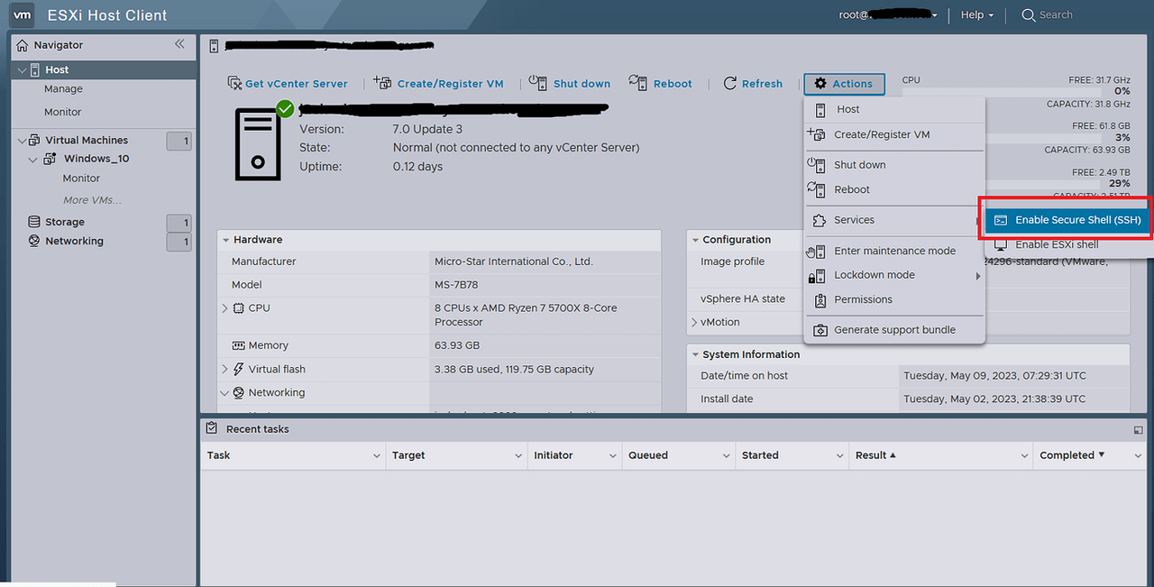Image resolution: width=1154 pixels, height=587 pixels.
Task: Click More VMs... link in Navigator
Action: tap(92, 200)
